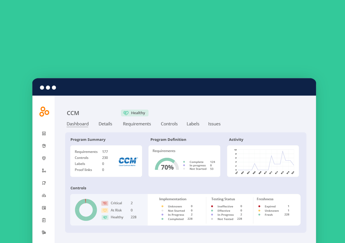Open the Requirements tab
Screen dimensions: 345x243
[x=137, y=124]
